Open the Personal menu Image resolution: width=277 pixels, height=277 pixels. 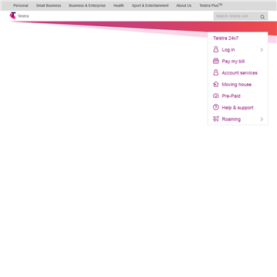click(21, 5)
